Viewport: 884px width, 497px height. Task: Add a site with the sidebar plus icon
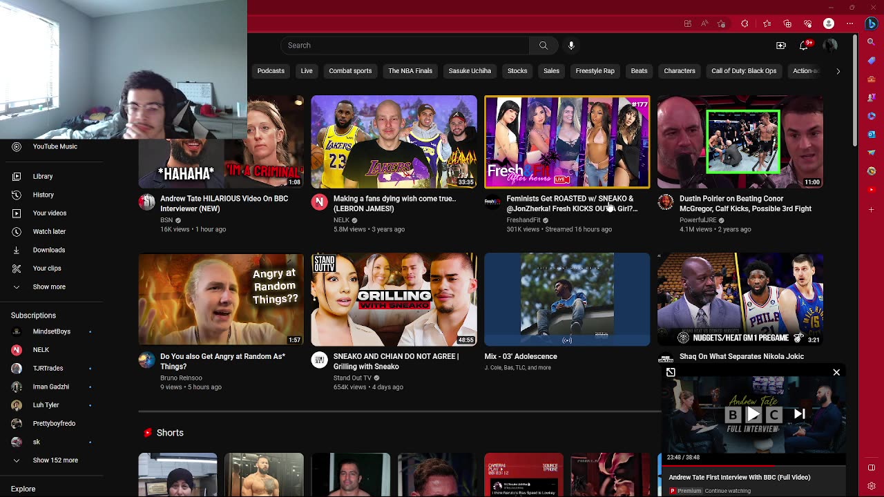tap(872, 209)
